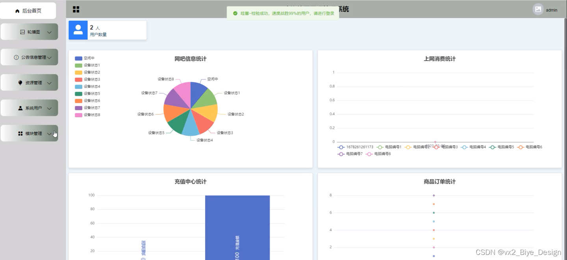The width and height of the screenshot is (567, 260).
Task: Click the admin avatar image icon
Action: click(x=538, y=9)
